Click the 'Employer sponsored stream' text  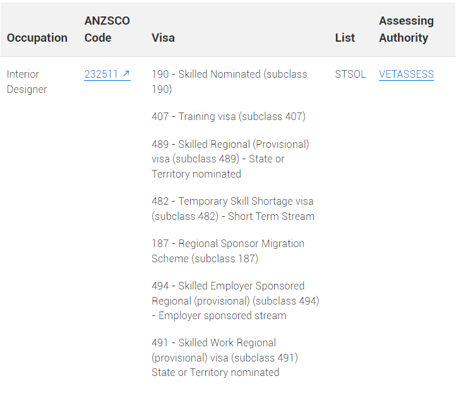tap(222, 315)
